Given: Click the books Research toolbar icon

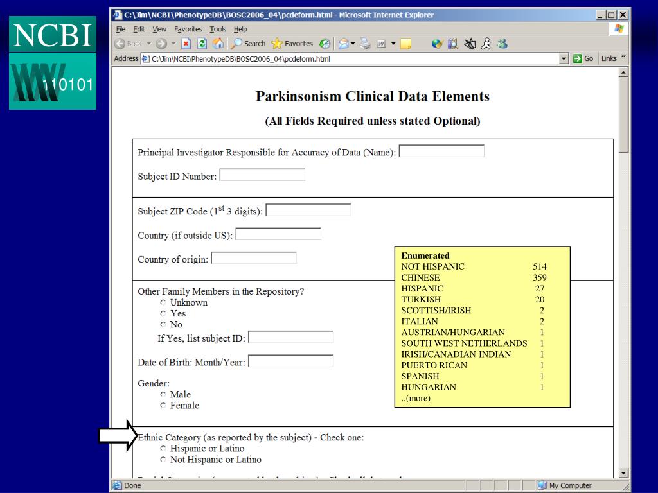Looking at the screenshot, I should (453, 44).
